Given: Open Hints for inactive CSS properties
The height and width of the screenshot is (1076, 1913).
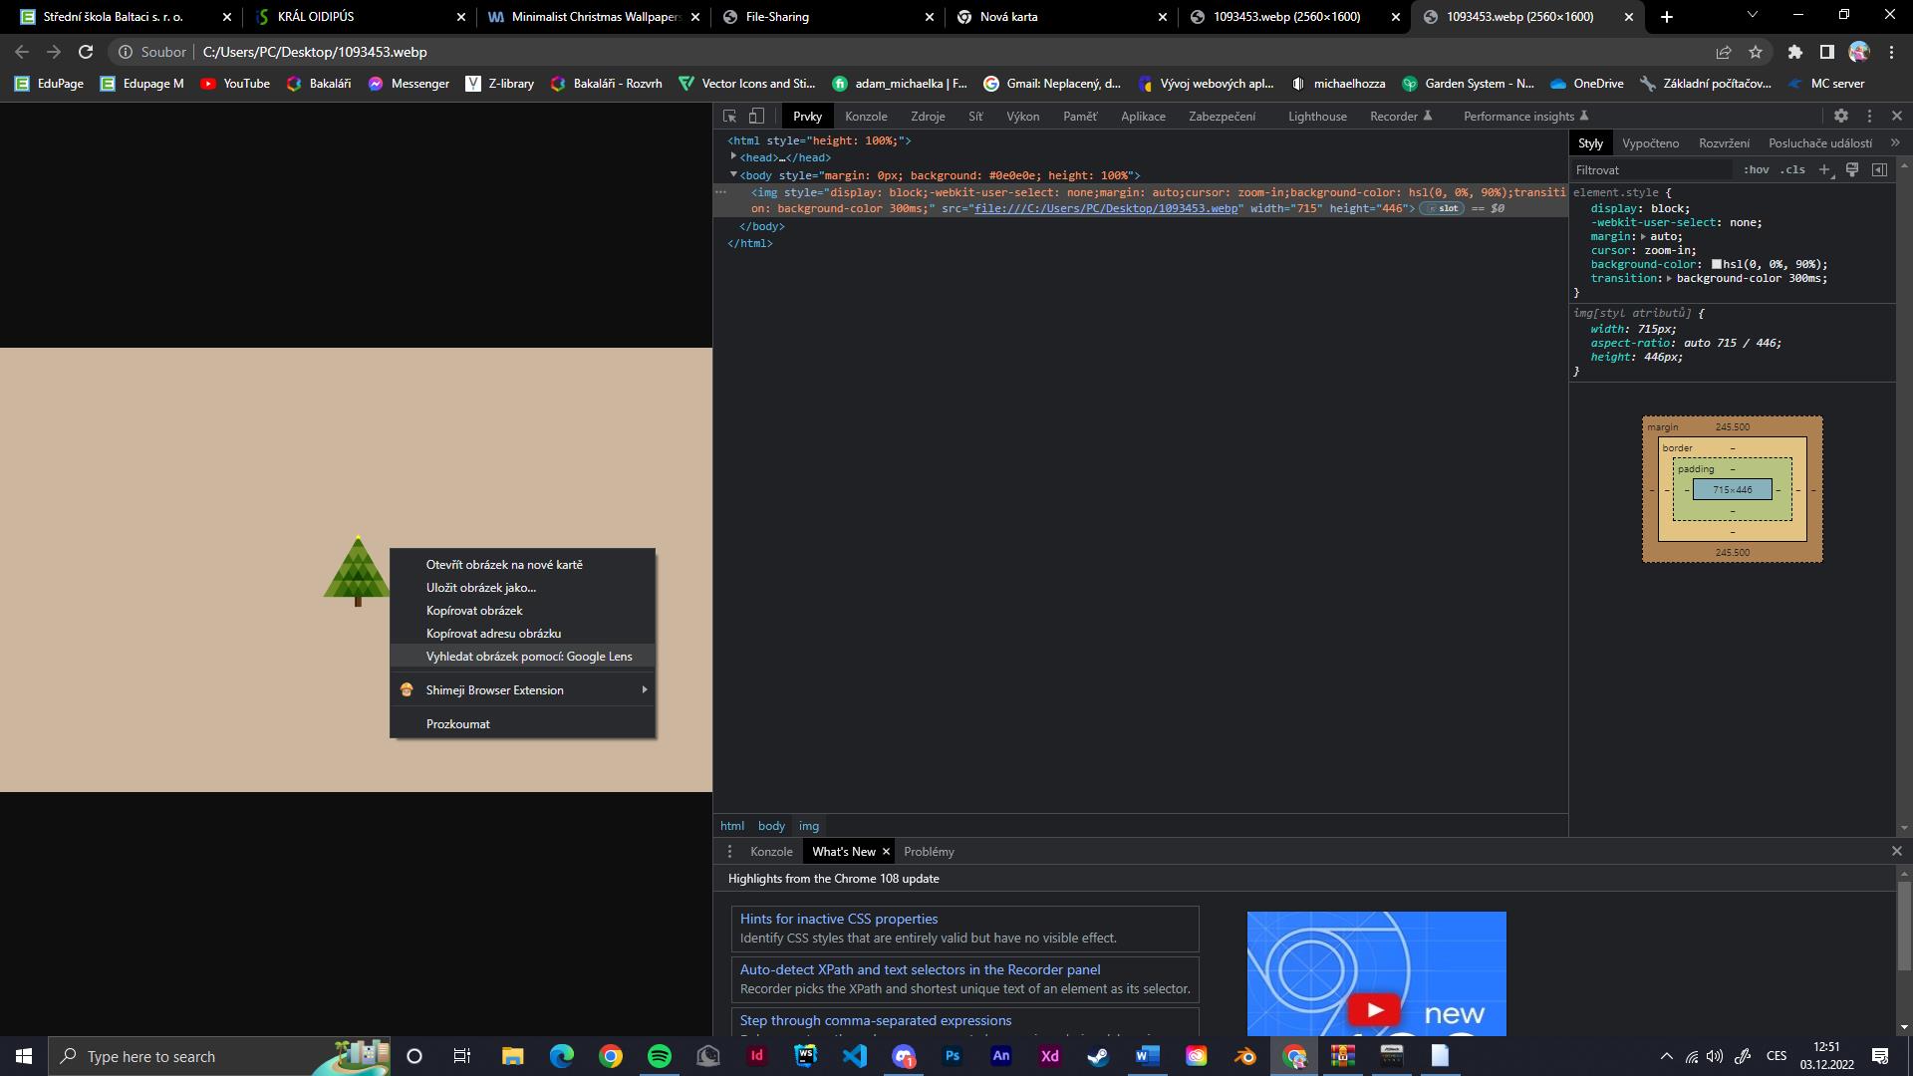Looking at the screenshot, I should (838, 920).
